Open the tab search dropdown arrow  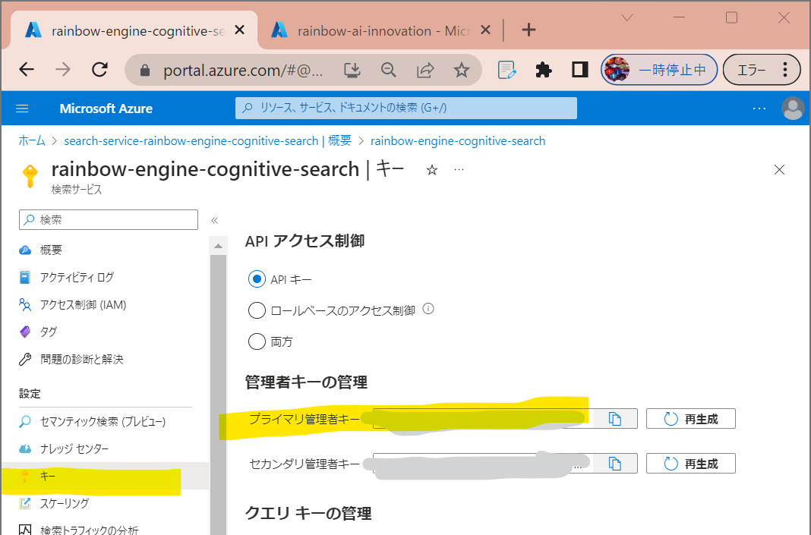pyautogui.click(x=627, y=18)
